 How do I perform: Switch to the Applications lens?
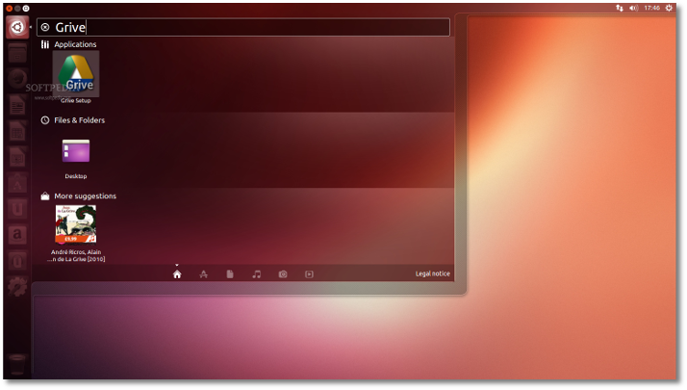pyautogui.click(x=204, y=274)
